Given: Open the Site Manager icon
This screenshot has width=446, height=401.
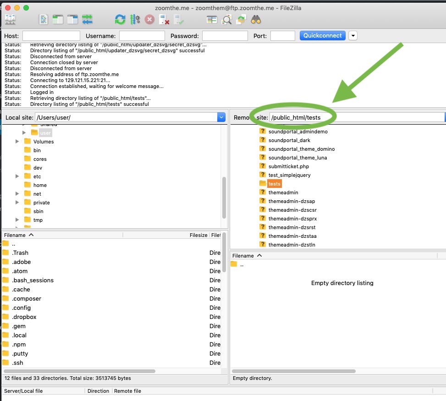Looking at the screenshot, I should pos(10,20).
